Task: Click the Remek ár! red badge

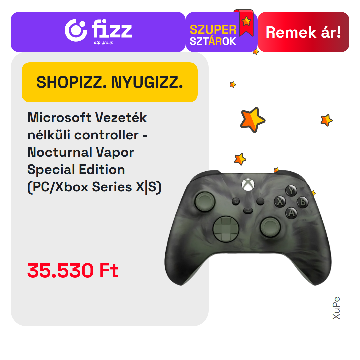Action: tap(303, 32)
